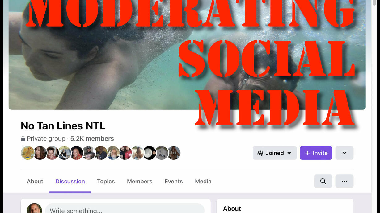This screenshot has width=380, height=213.
Task: Open the 5.2K members link
Action: pyautogui.click(x=92, y=139)
